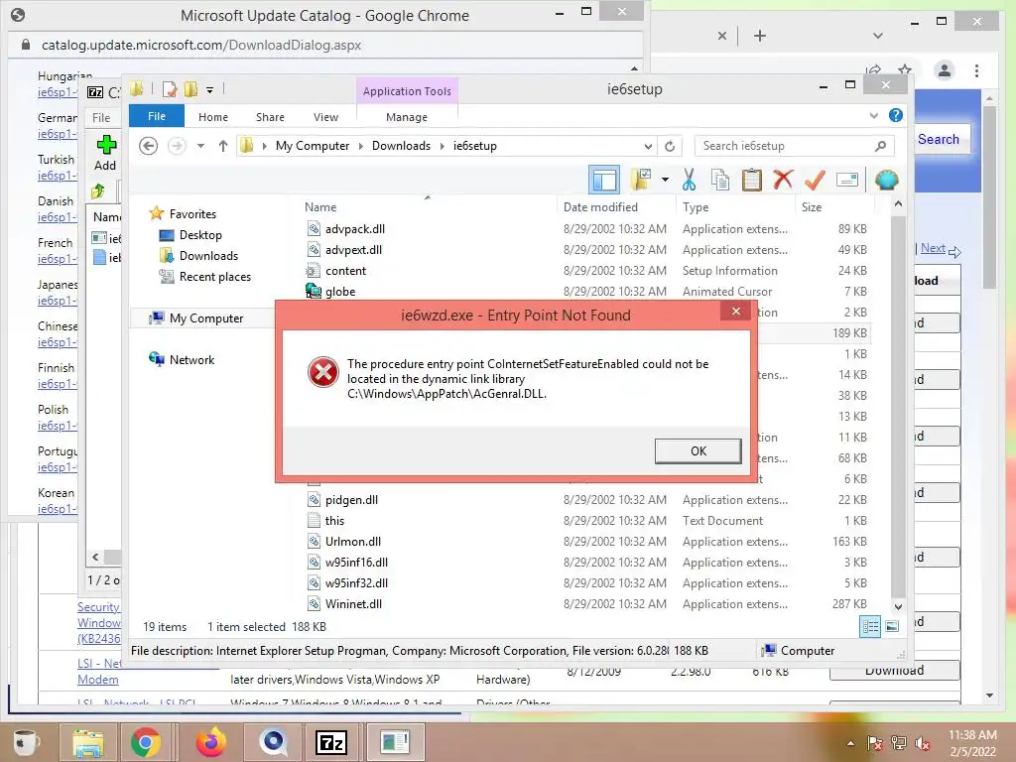Open the View ribbon tab

(325, 117)
